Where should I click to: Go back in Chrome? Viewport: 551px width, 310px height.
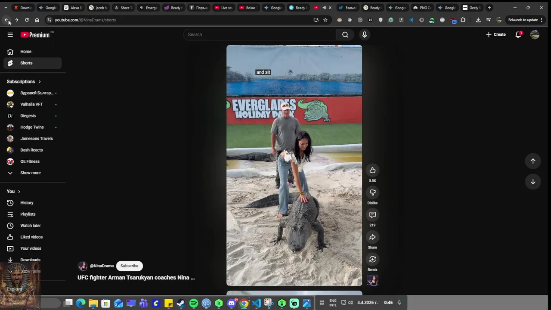6,20
